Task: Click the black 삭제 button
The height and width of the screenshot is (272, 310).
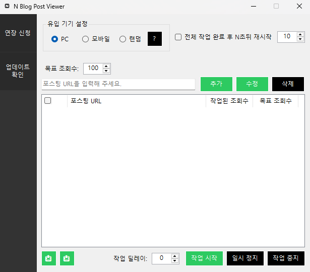Action: click(288, 84)
